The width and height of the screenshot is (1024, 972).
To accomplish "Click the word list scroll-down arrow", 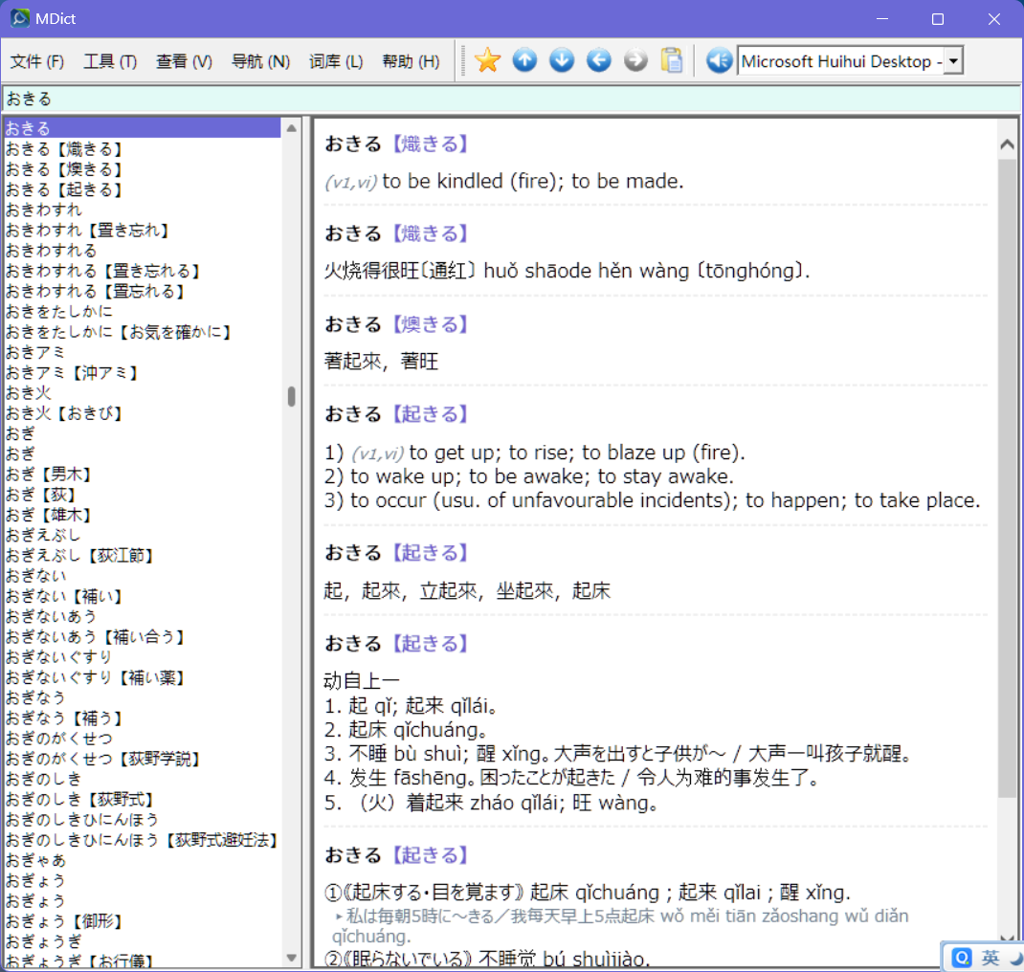I will coord(291,958).
